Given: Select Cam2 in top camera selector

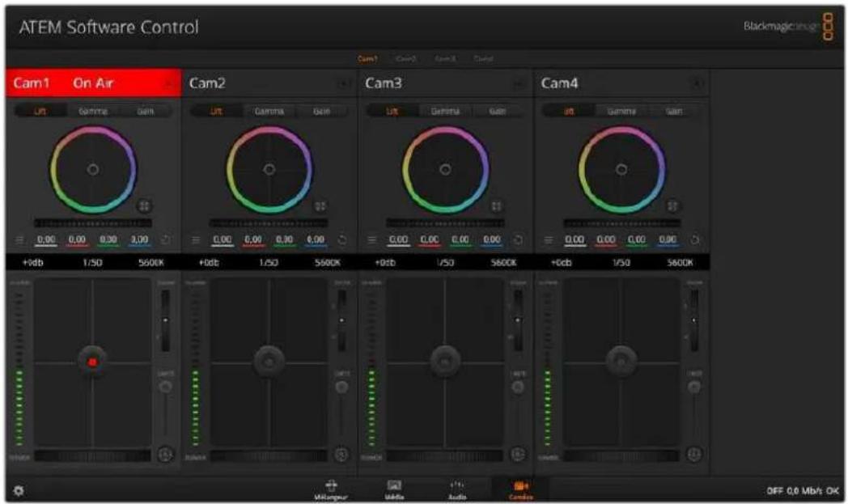Looking at the screenshot, I should [405, 58].
